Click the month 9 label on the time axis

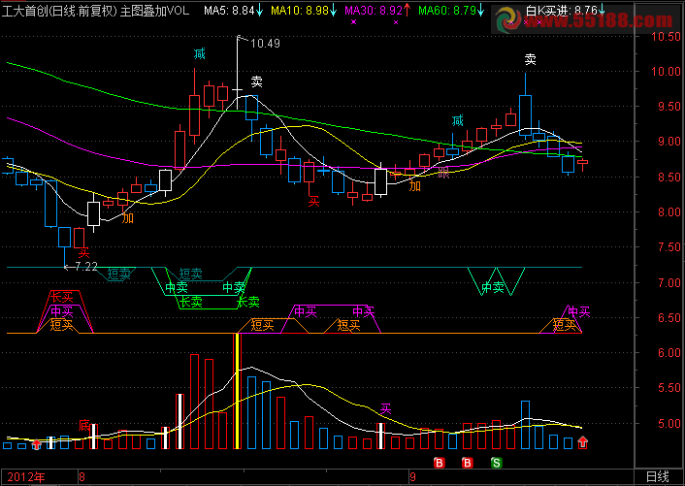coord(412,477)
